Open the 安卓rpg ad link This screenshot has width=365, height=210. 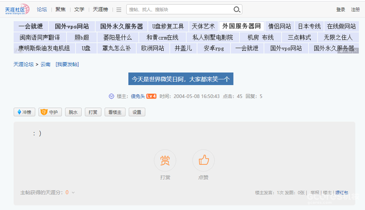214,48
